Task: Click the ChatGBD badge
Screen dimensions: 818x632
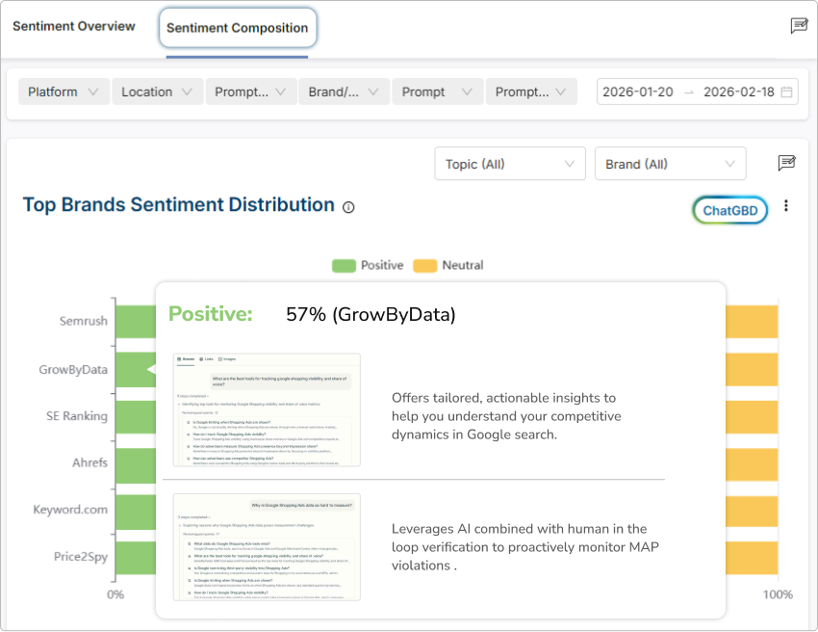Action: click(729, 210)
